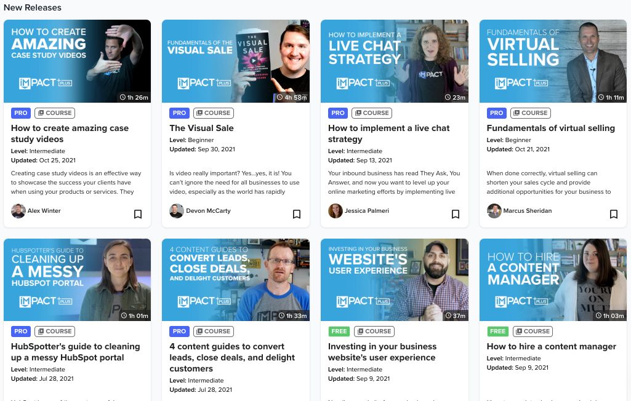Bookmark Fundamentals of virtual selling course
The image size is (631, 401).
[614, 214]
